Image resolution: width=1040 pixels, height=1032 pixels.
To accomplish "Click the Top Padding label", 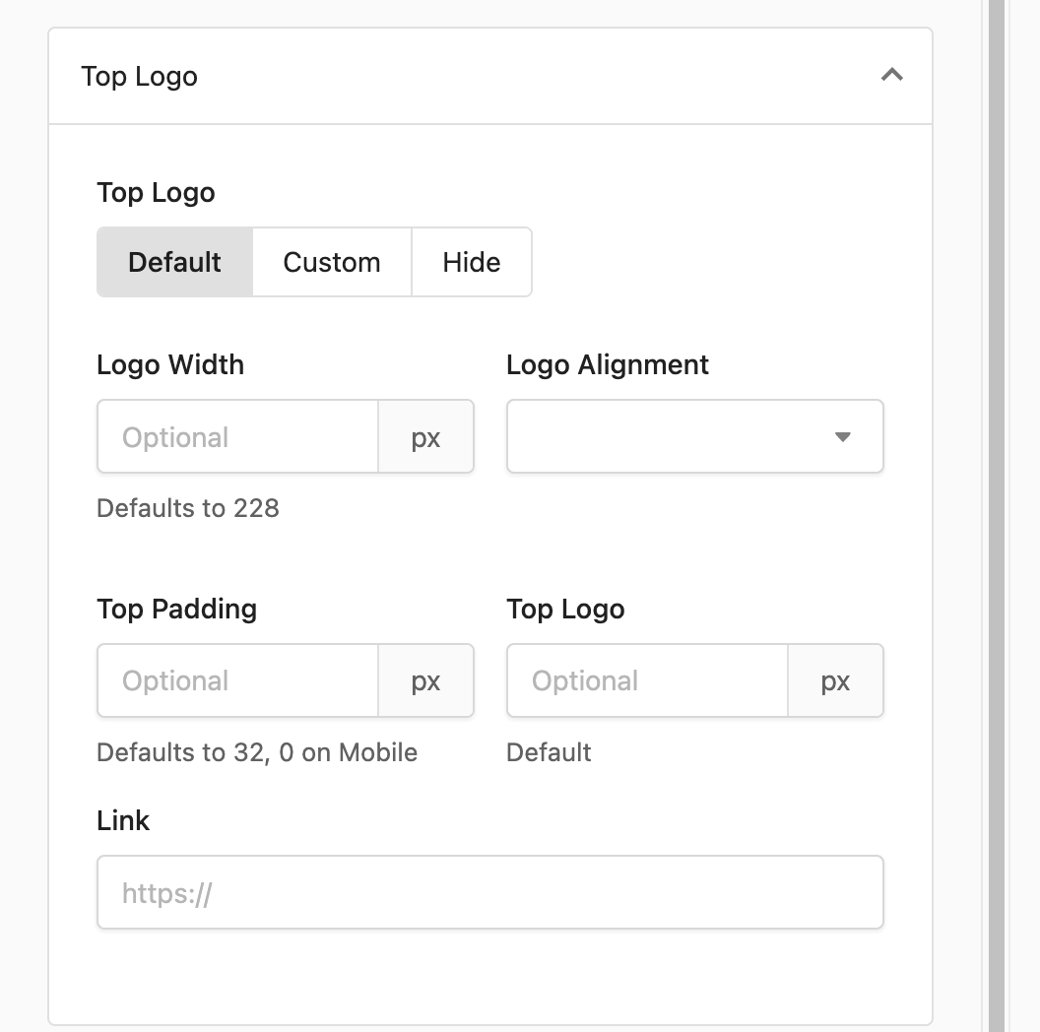I will tap(177, 609).
